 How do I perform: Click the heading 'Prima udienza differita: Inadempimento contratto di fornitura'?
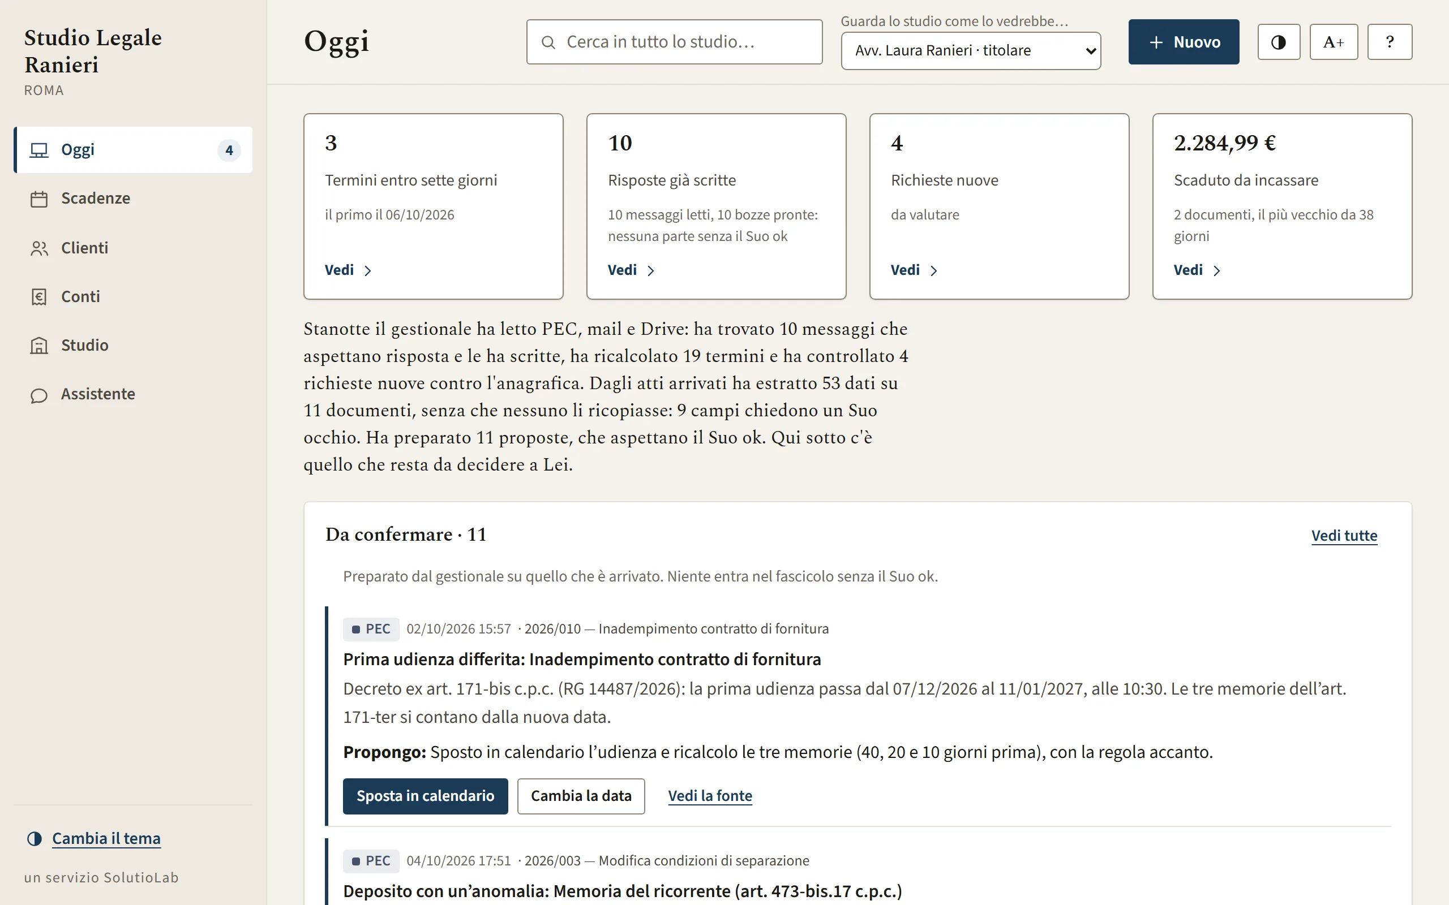(x=582, y=659)
